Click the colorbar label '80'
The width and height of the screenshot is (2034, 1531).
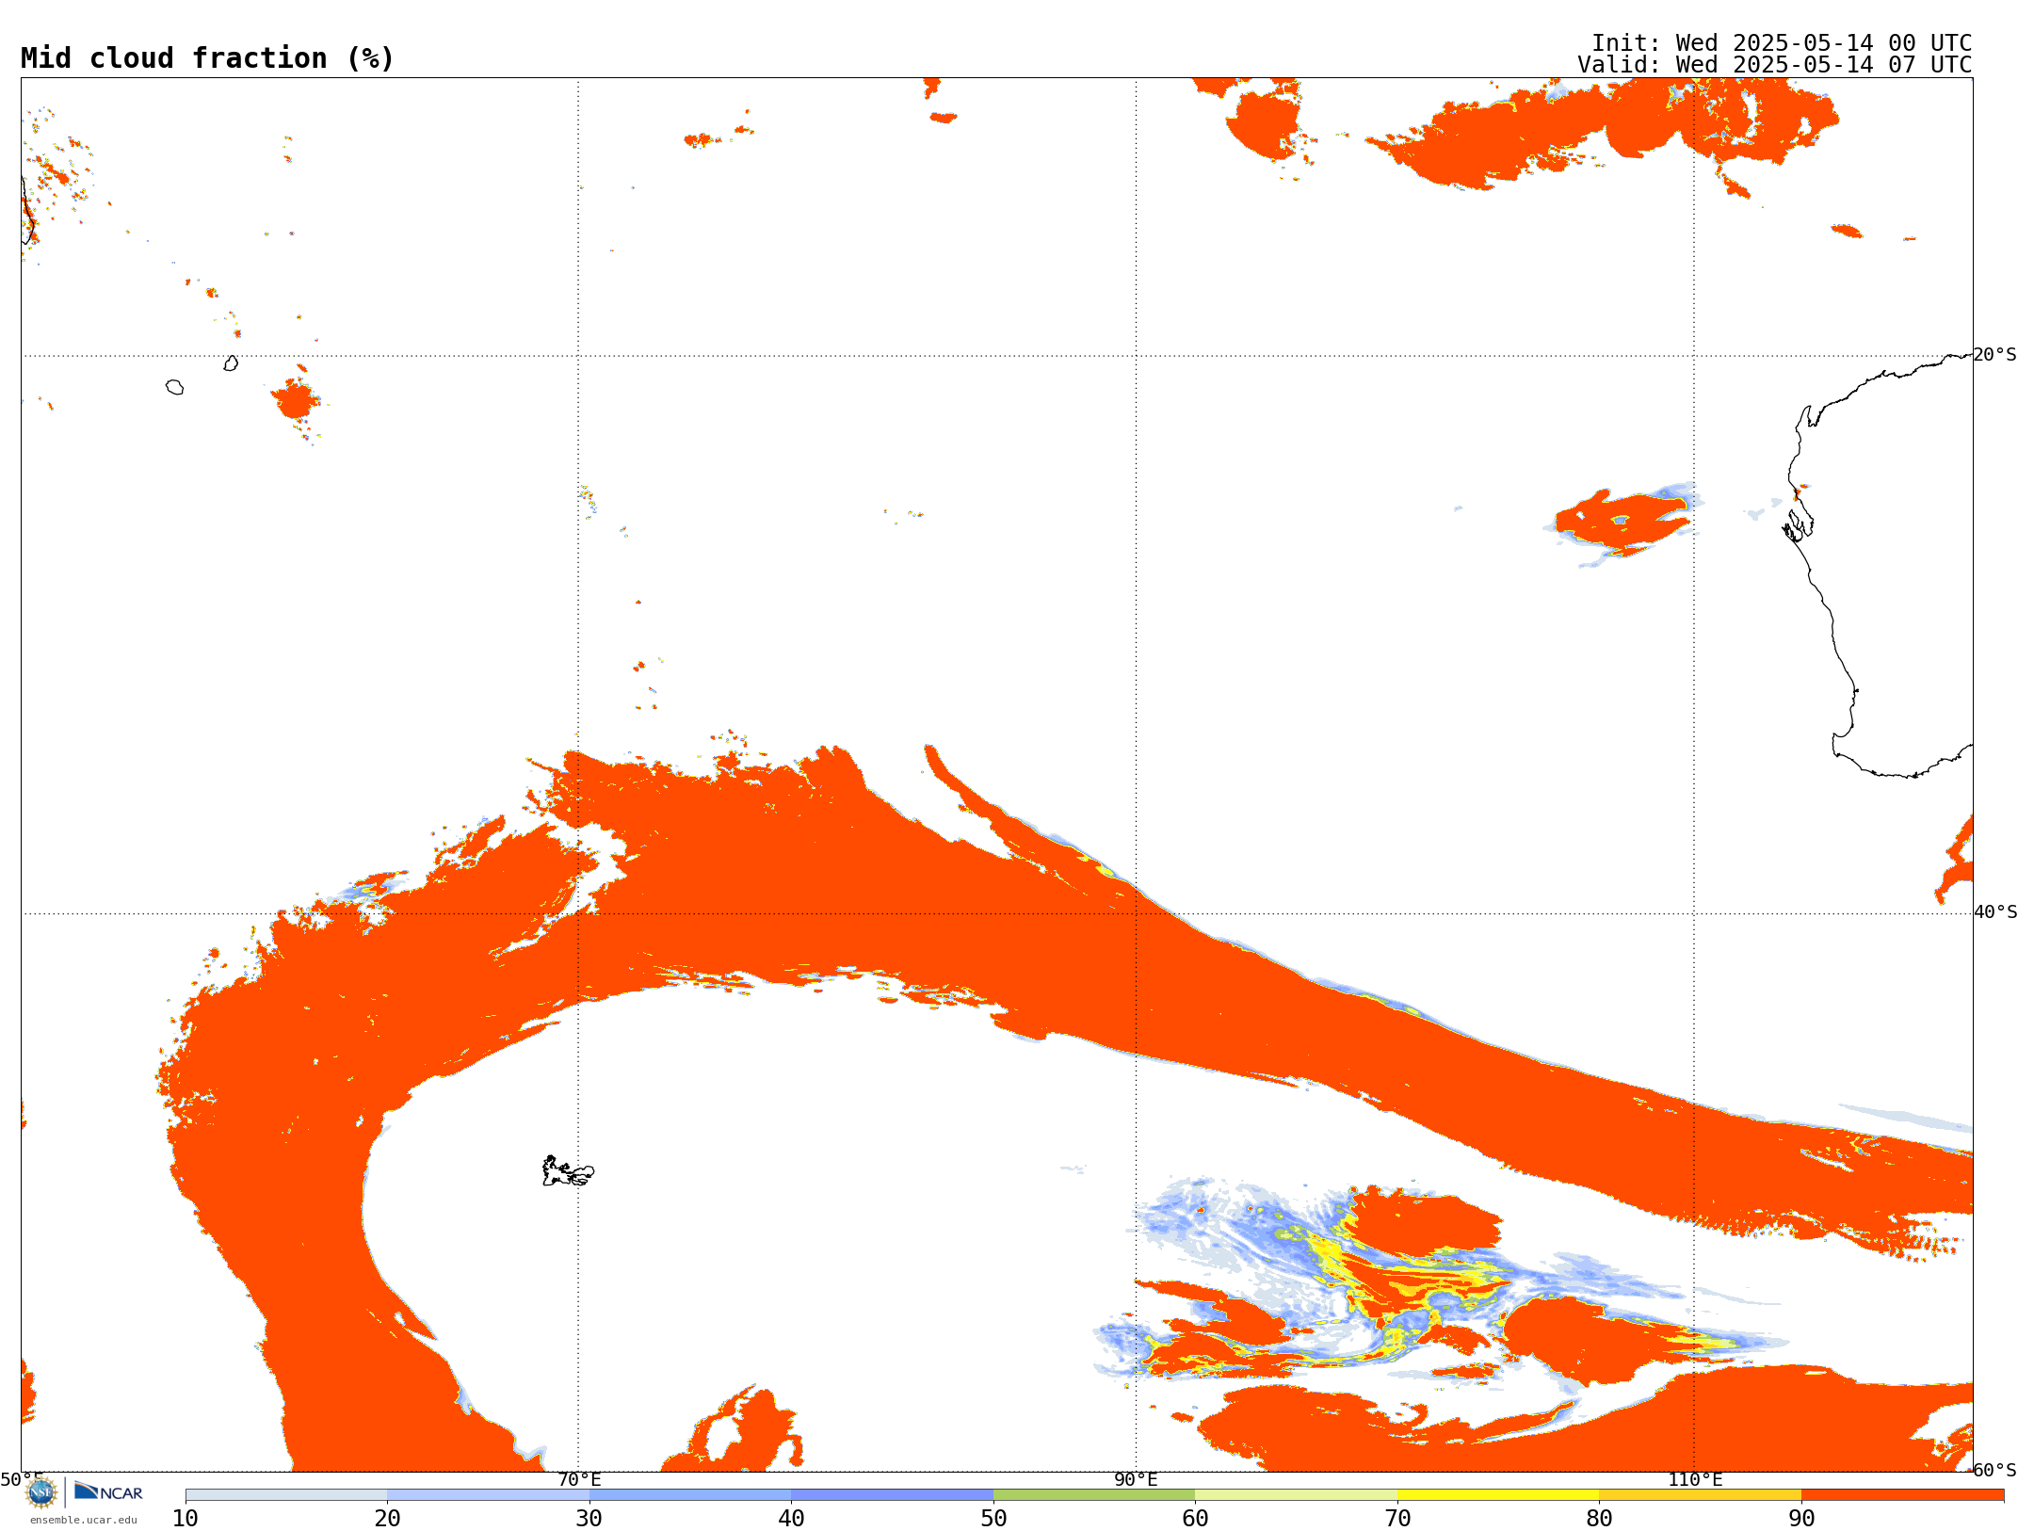[x=1599, y=1519]
